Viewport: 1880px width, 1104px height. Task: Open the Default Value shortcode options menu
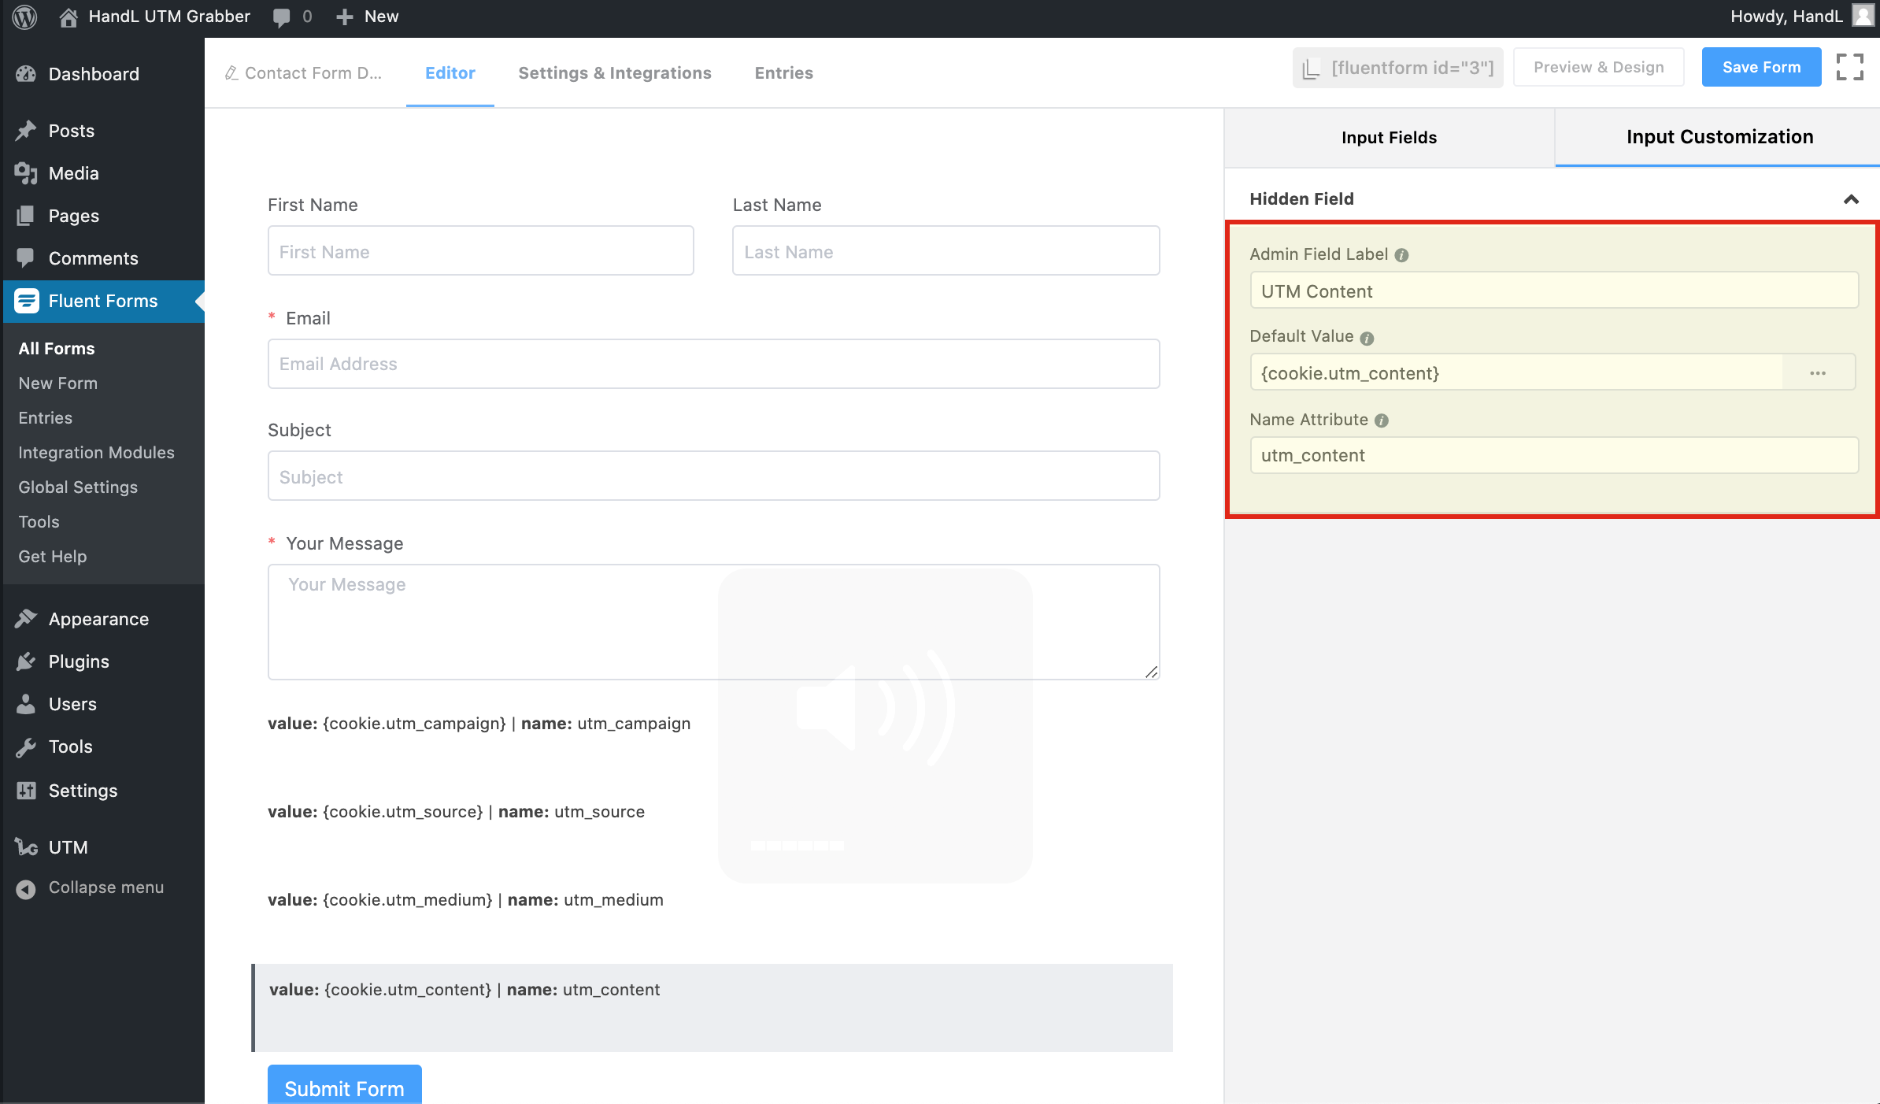point(1818,373)
